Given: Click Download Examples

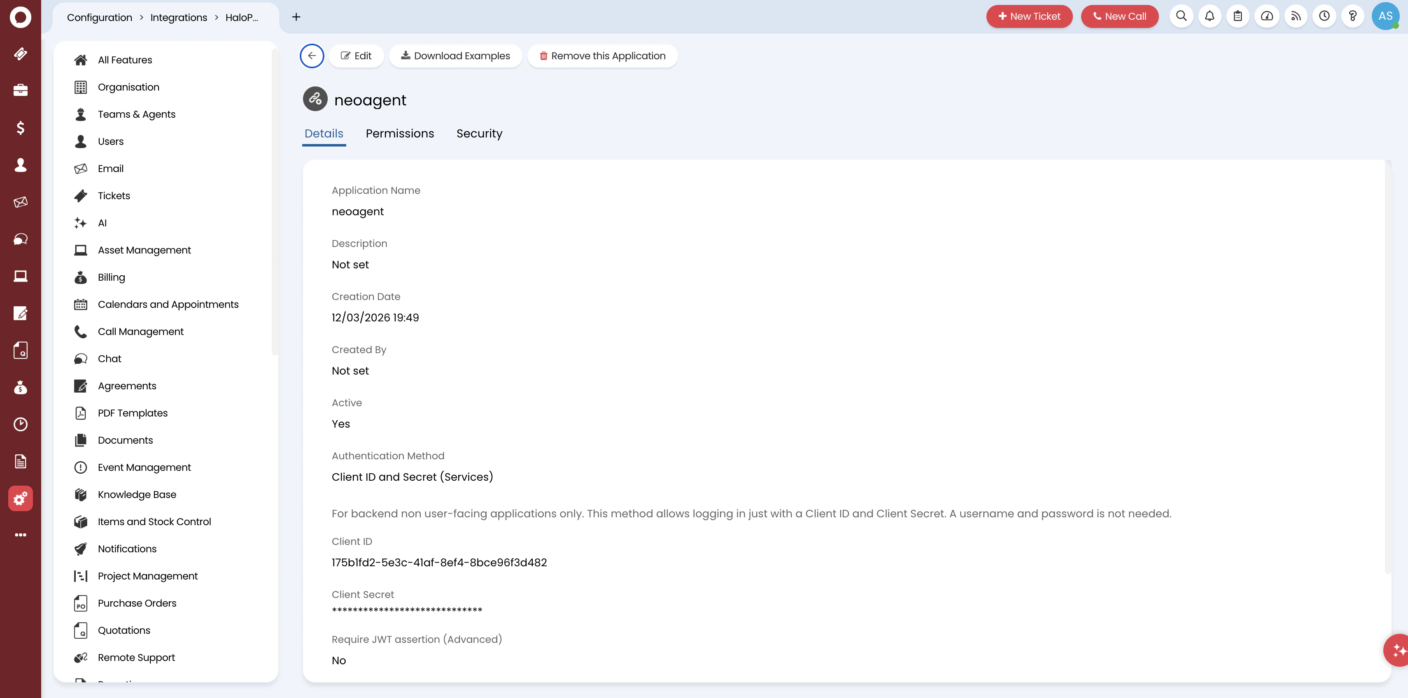Looking at the screenshot, I should [x=455, y=55].
